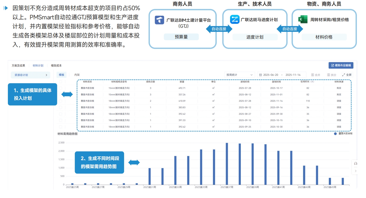Click the 模架布设编辑 button

point(341,65)
